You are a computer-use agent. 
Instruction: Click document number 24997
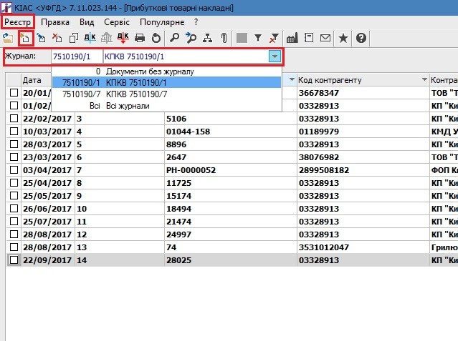pos(178,234)
